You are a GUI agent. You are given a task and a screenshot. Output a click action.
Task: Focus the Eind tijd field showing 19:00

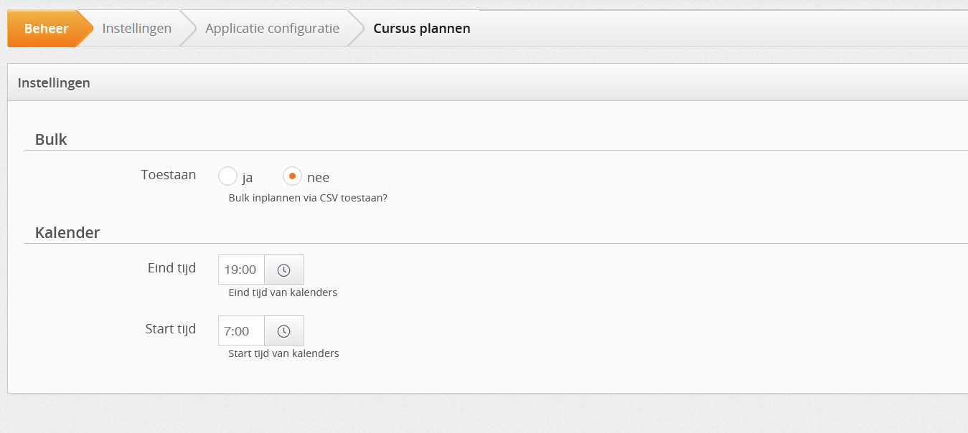[x=241, y=270]
